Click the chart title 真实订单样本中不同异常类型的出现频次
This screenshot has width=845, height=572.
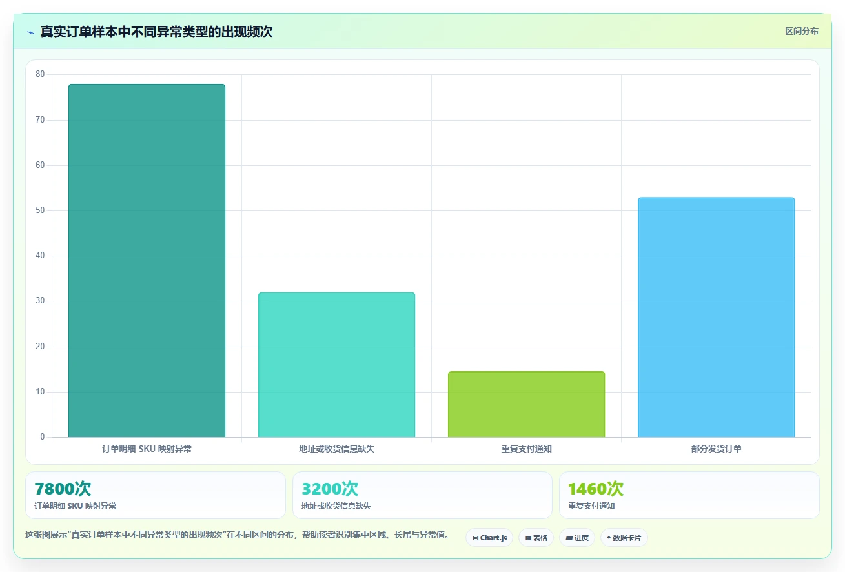point(156,32)
